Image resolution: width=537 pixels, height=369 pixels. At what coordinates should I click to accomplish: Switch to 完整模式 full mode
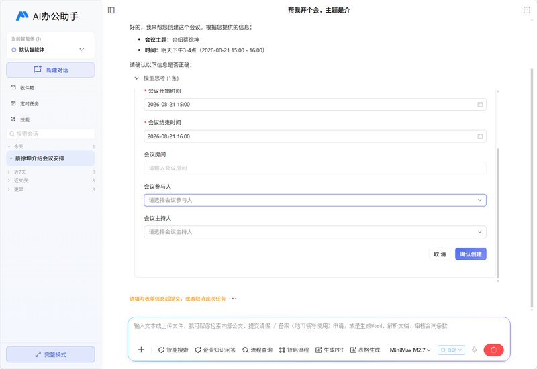51,354
